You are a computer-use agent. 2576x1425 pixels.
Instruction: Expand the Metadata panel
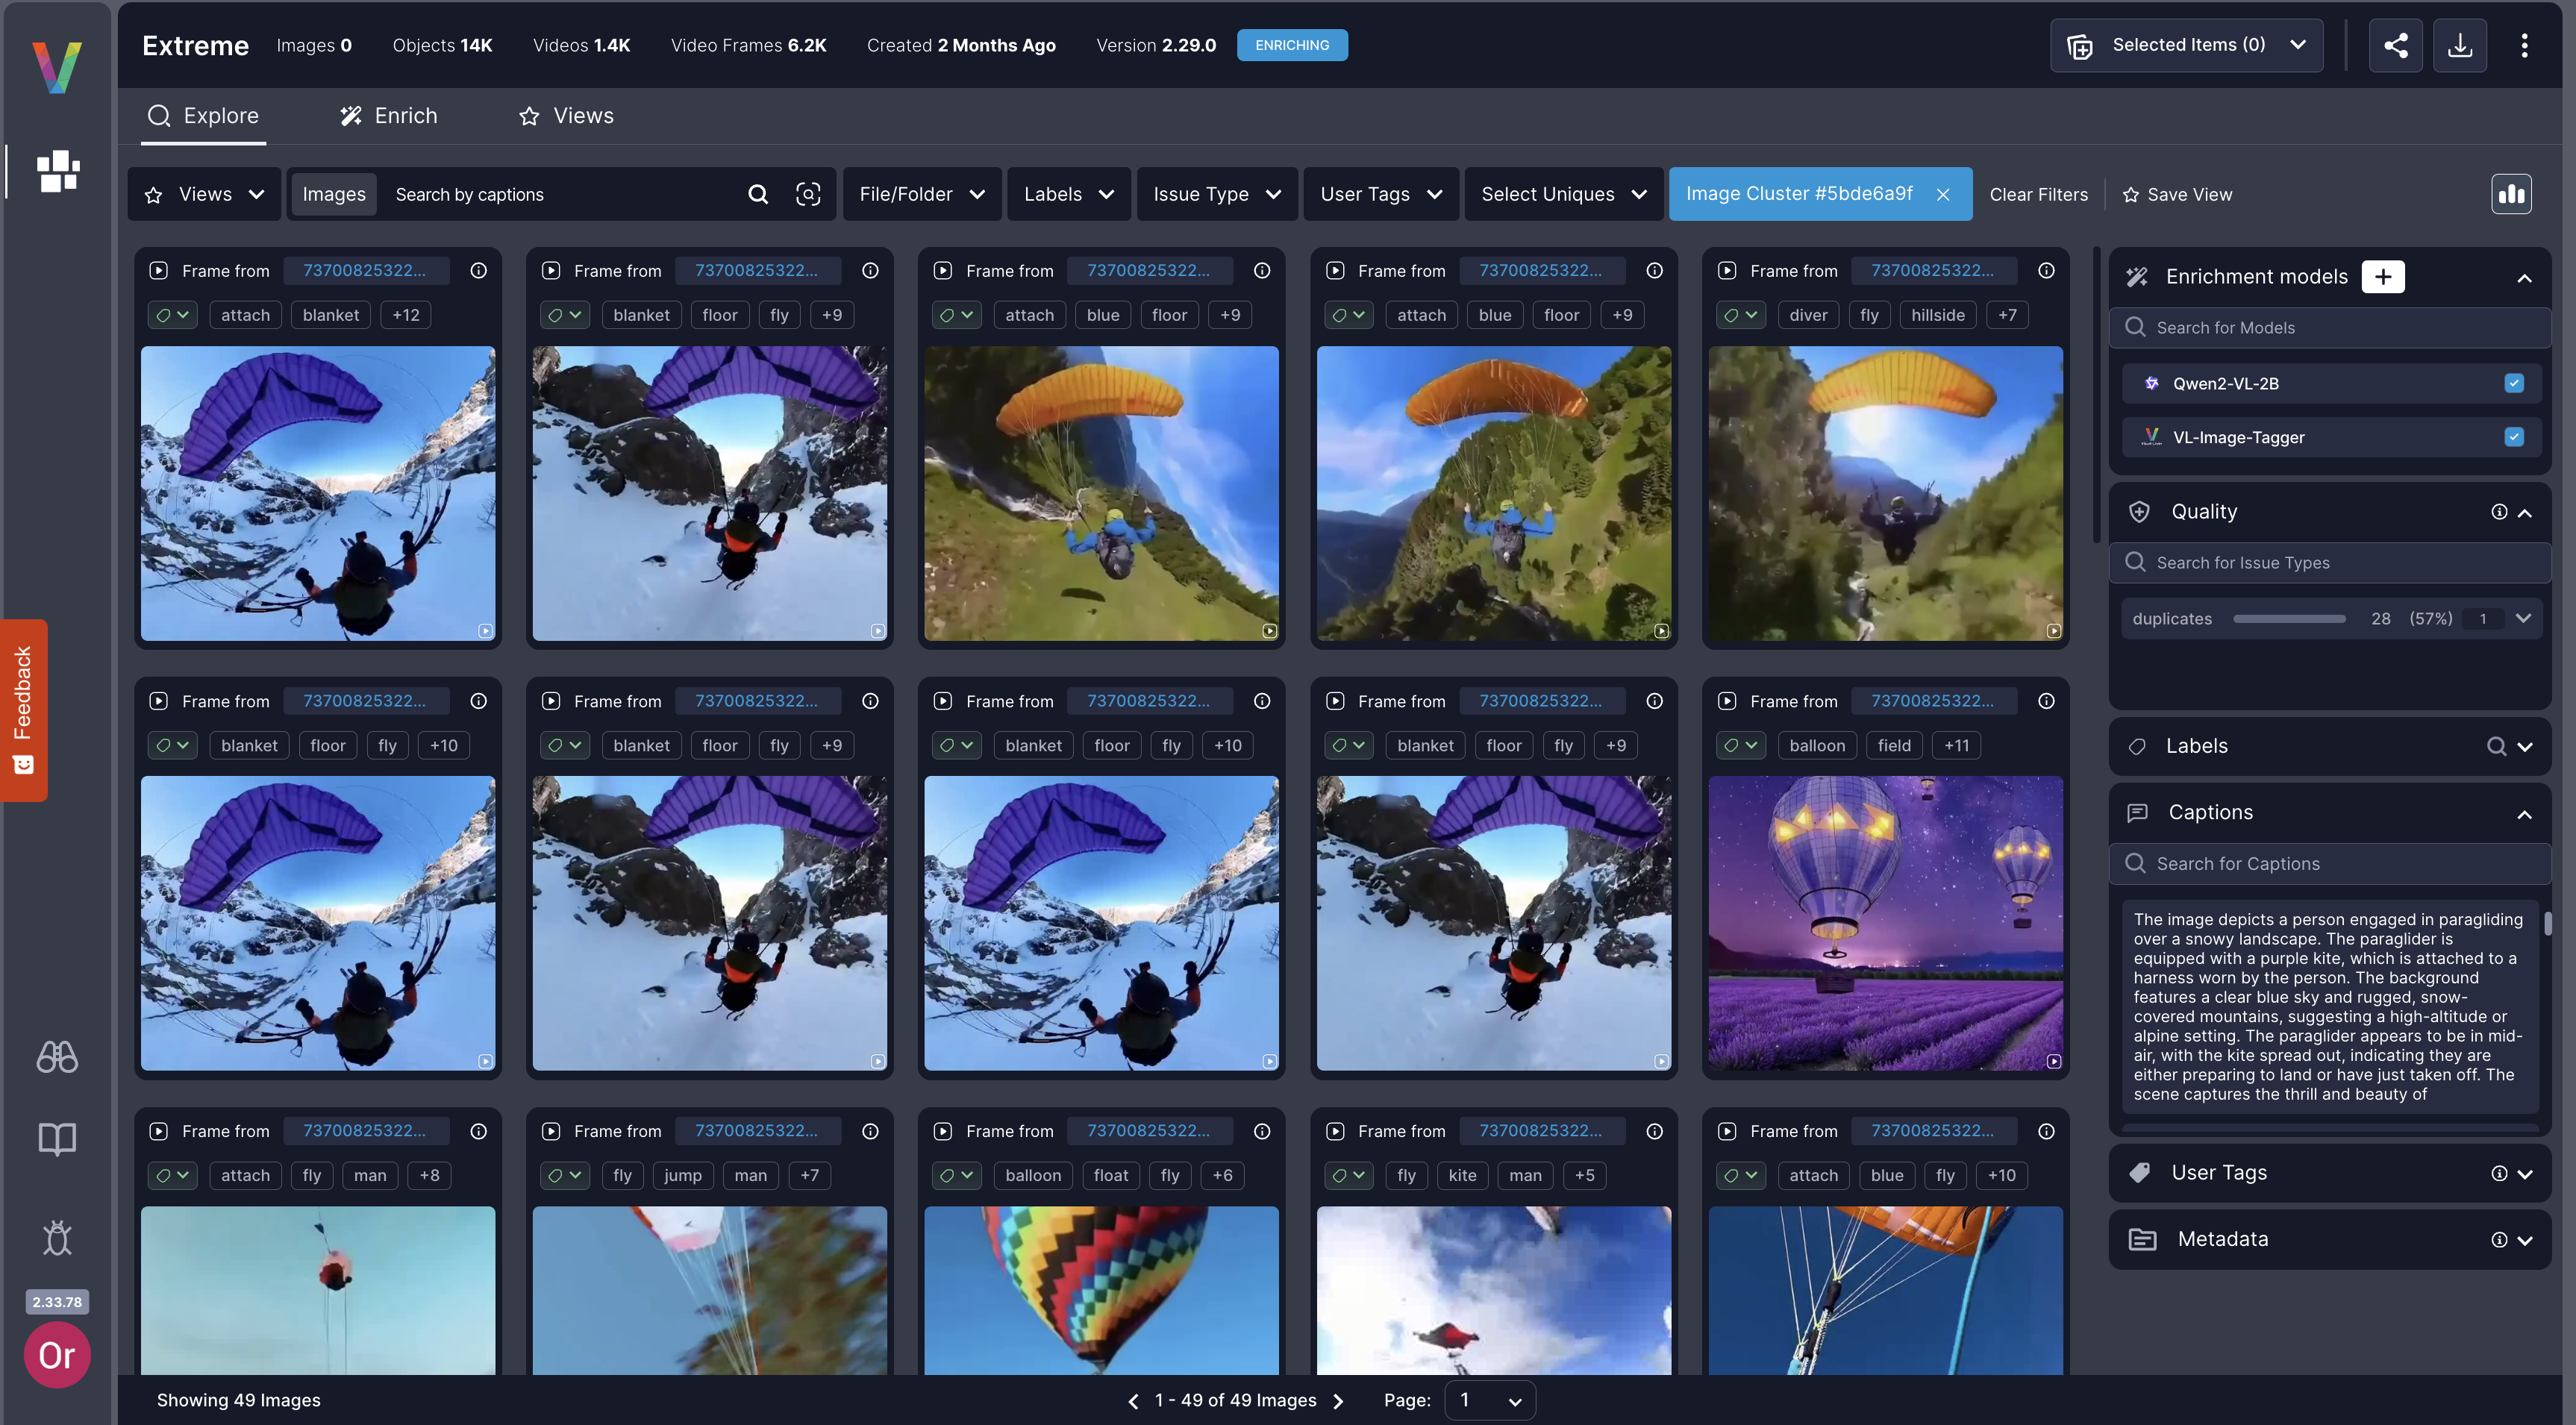pos(2524,1240)
